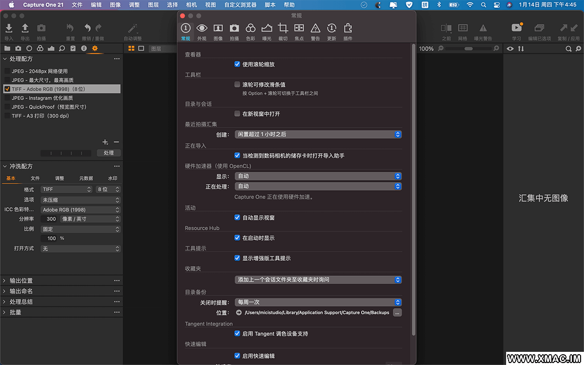Uncheck 使用滚轮缩放 checkbox
Screen dimensions: 584x365
[237, 64]
